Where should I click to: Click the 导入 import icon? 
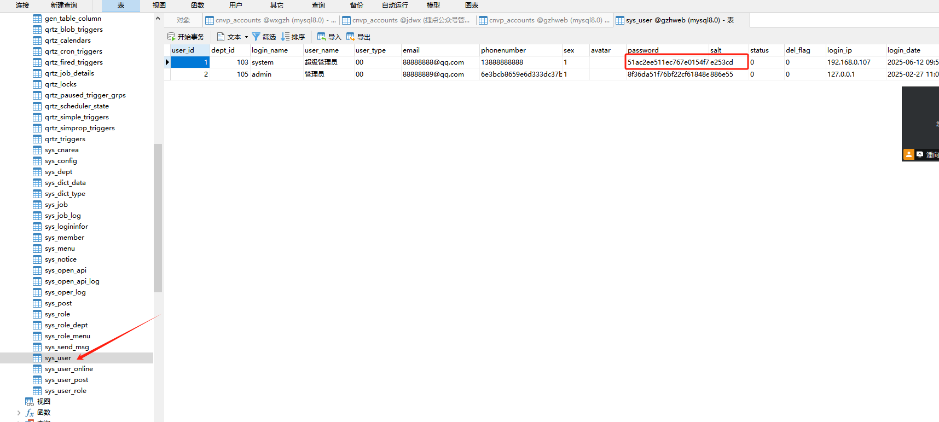pyautogui.click(x=321, y=37)
